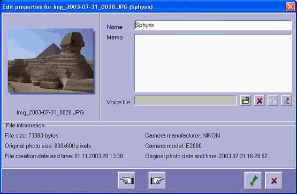Viewport: 297px width, 194px height.
Task: Close the Edit properties dialog
Action: coord(290,6)
